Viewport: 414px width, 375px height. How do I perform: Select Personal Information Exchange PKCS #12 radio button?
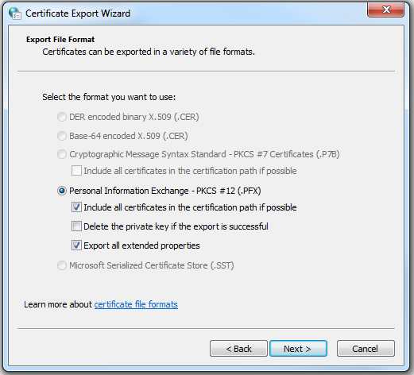point(62,191)
